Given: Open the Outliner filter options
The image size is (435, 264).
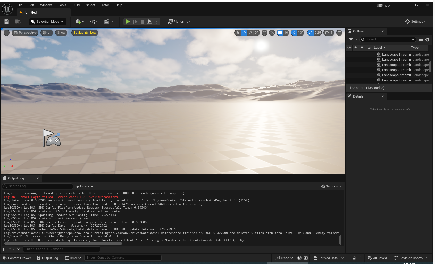Looking at the screenshot, I should coord(353,40).
